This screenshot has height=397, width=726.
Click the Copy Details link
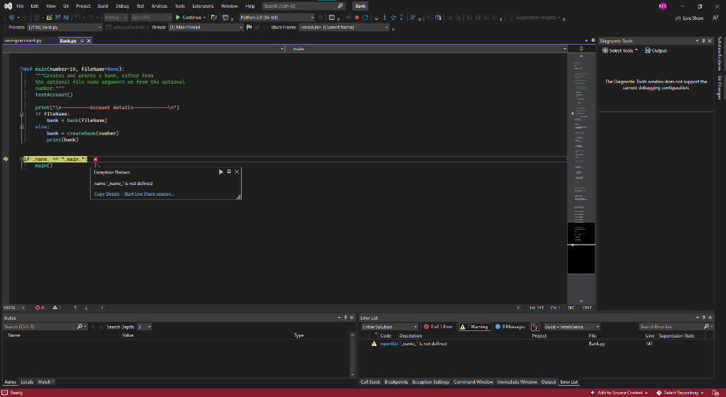[x=106, y=194]
